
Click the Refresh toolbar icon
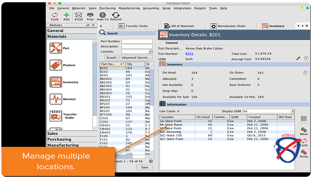[x=116, y=17]
